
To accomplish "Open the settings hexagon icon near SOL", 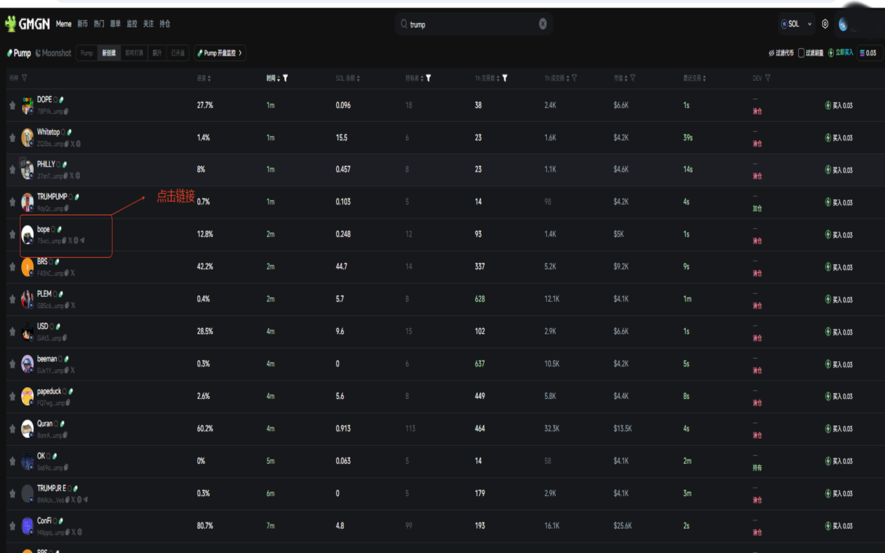I will pyautogui.click(x=825, y=24).
